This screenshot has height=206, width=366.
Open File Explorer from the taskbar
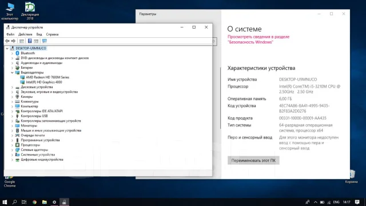(45, 202)
